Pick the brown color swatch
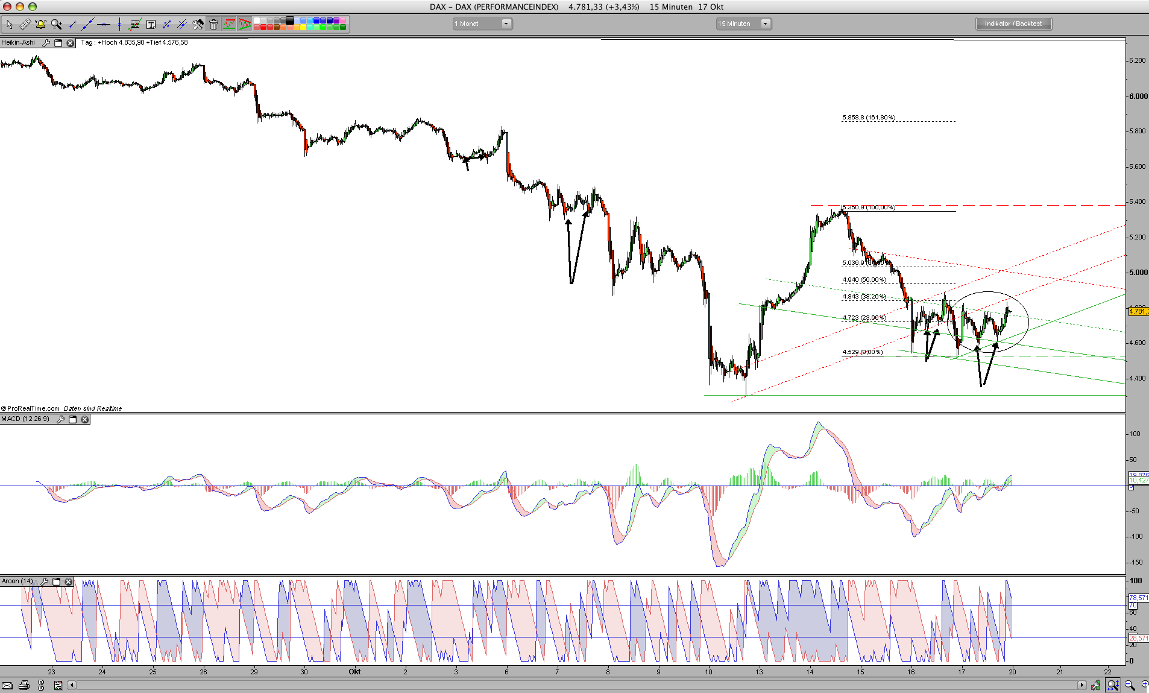The image size is (1149, 693). [x=277, y=27]
